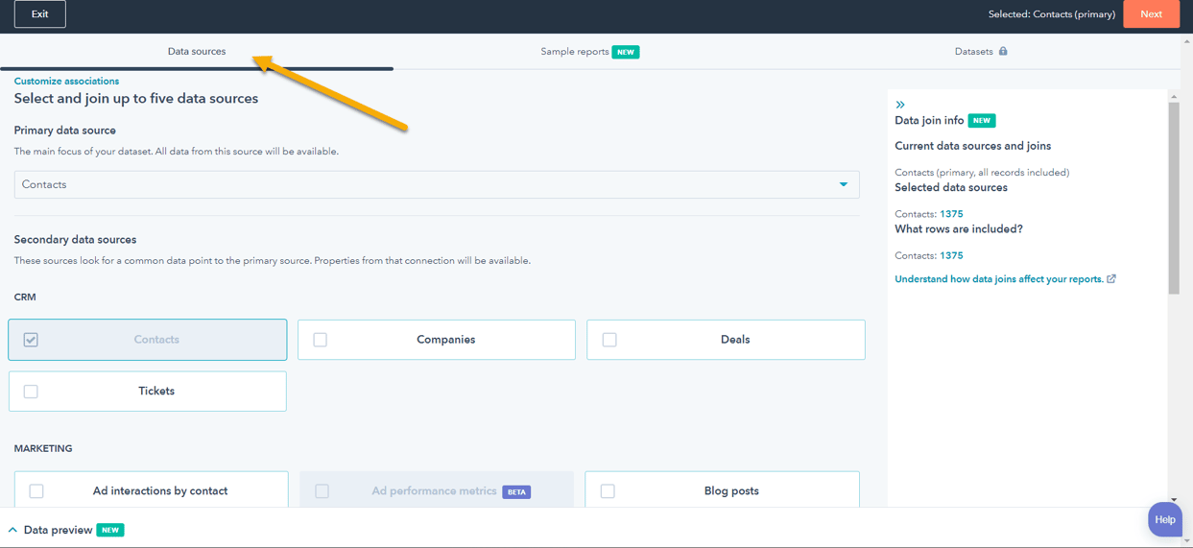This screenshot has height=548, width=1193.
Task: Open Understand how data joins affect reports
Action: [x=999, y=279]
